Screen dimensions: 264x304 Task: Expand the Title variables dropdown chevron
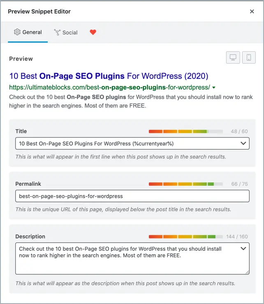point(243,144)
